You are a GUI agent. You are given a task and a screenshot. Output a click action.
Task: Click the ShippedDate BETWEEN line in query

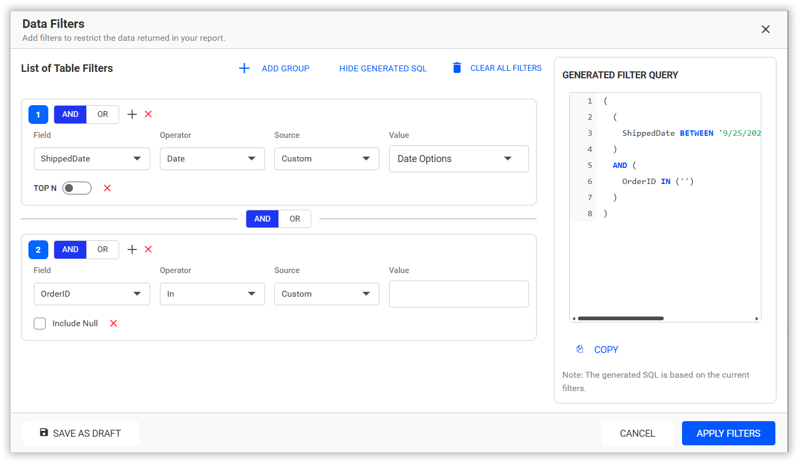[691, 133]
